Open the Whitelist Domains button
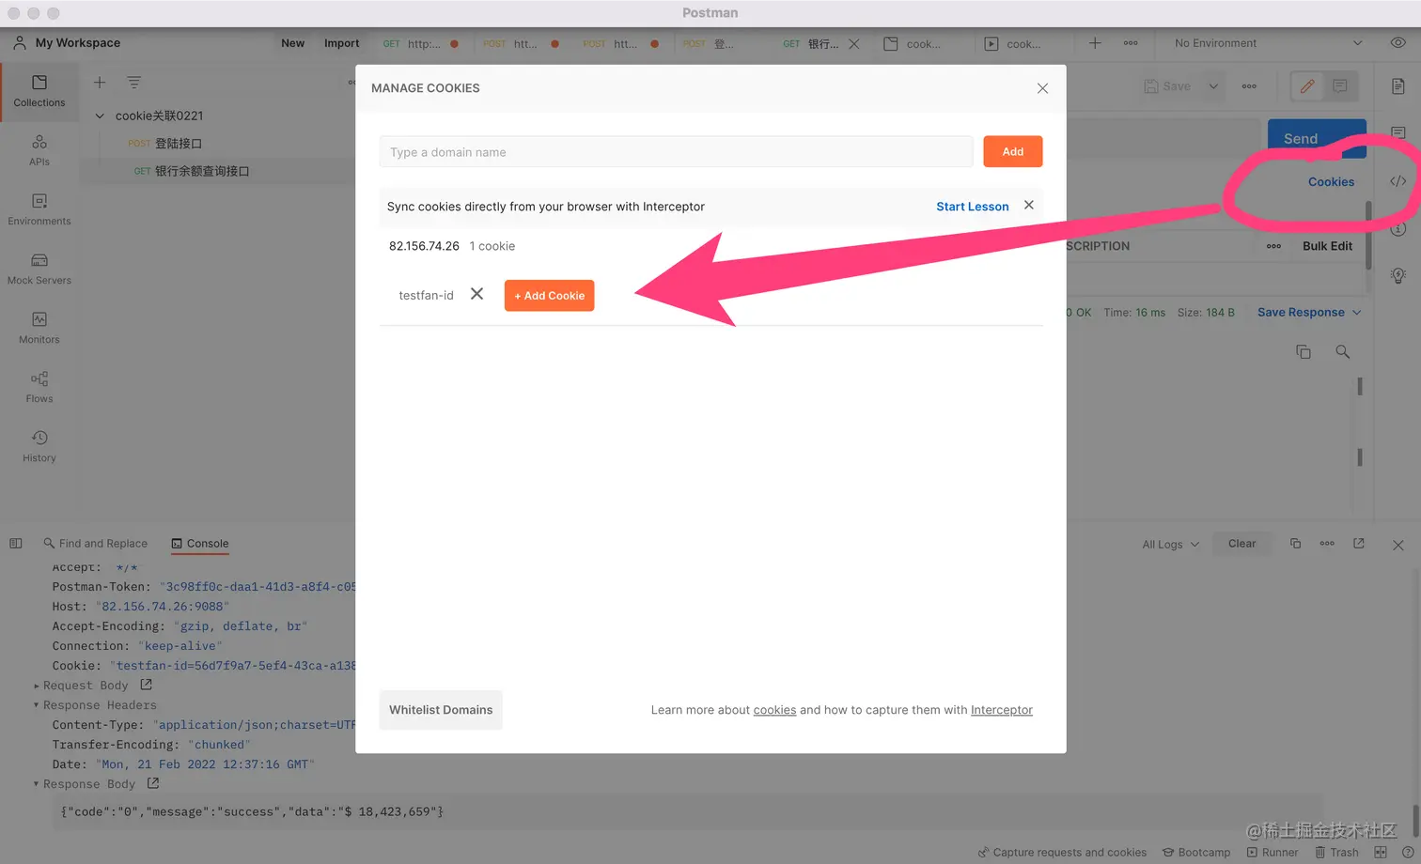1421x864 pixels. click(x=441, y=710)
